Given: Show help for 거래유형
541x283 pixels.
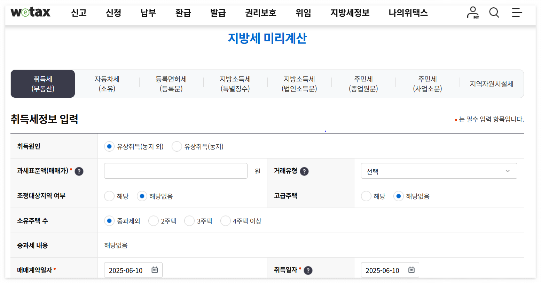Looking at the screenshot, I should pos(304,171).
